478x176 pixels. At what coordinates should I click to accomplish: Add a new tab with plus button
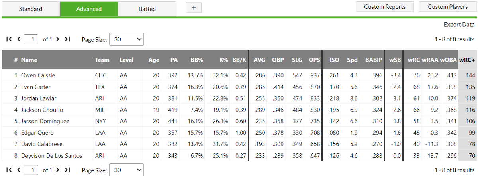194,7
